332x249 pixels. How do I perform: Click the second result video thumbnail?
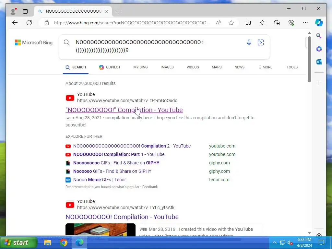(101, 230)
